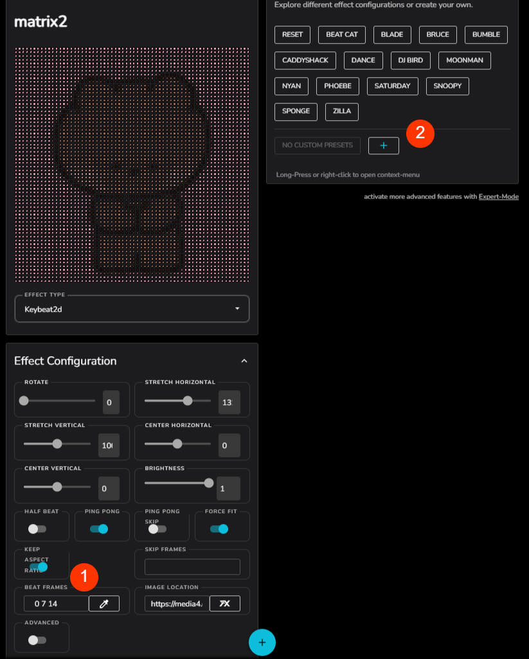
Task: Apply the BEAT CAT preset
Action: (341, 35)
